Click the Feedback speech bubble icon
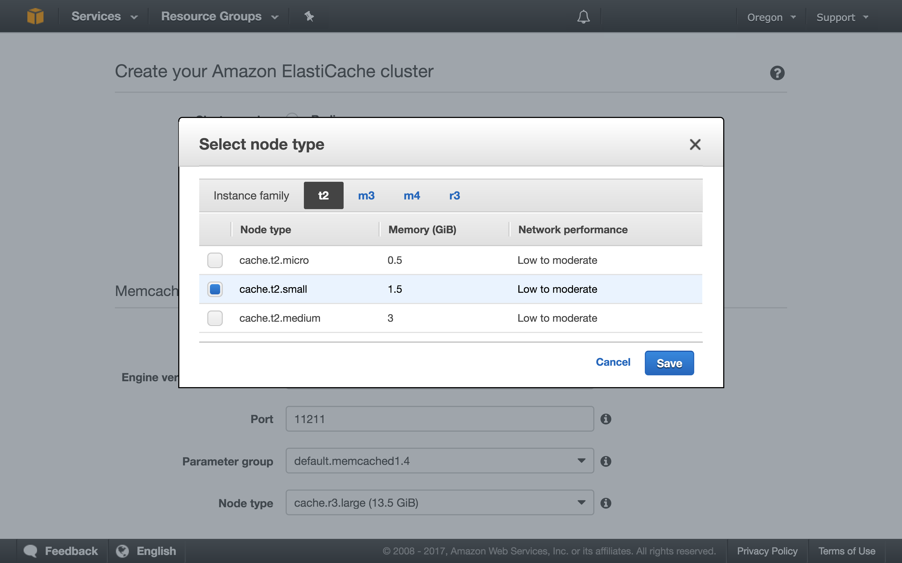The height and width of the screenshot is (563, 902). pyautogui.click(x=30, y=551)
